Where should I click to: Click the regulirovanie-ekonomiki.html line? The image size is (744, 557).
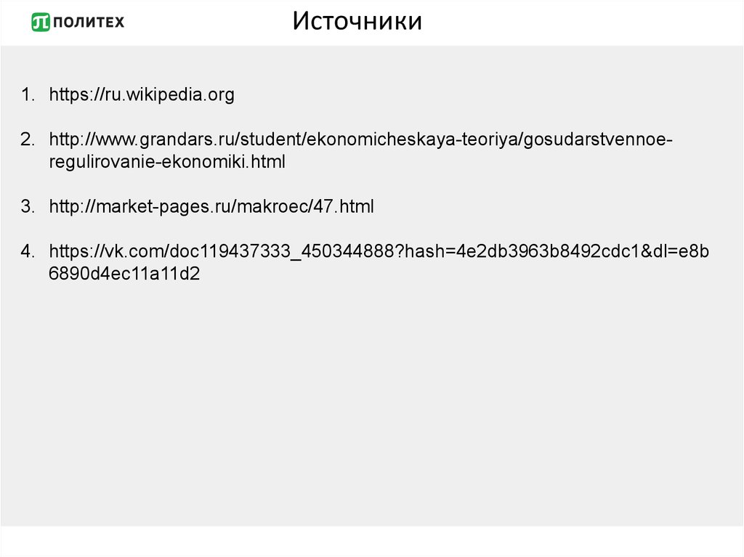coord(167,162)
